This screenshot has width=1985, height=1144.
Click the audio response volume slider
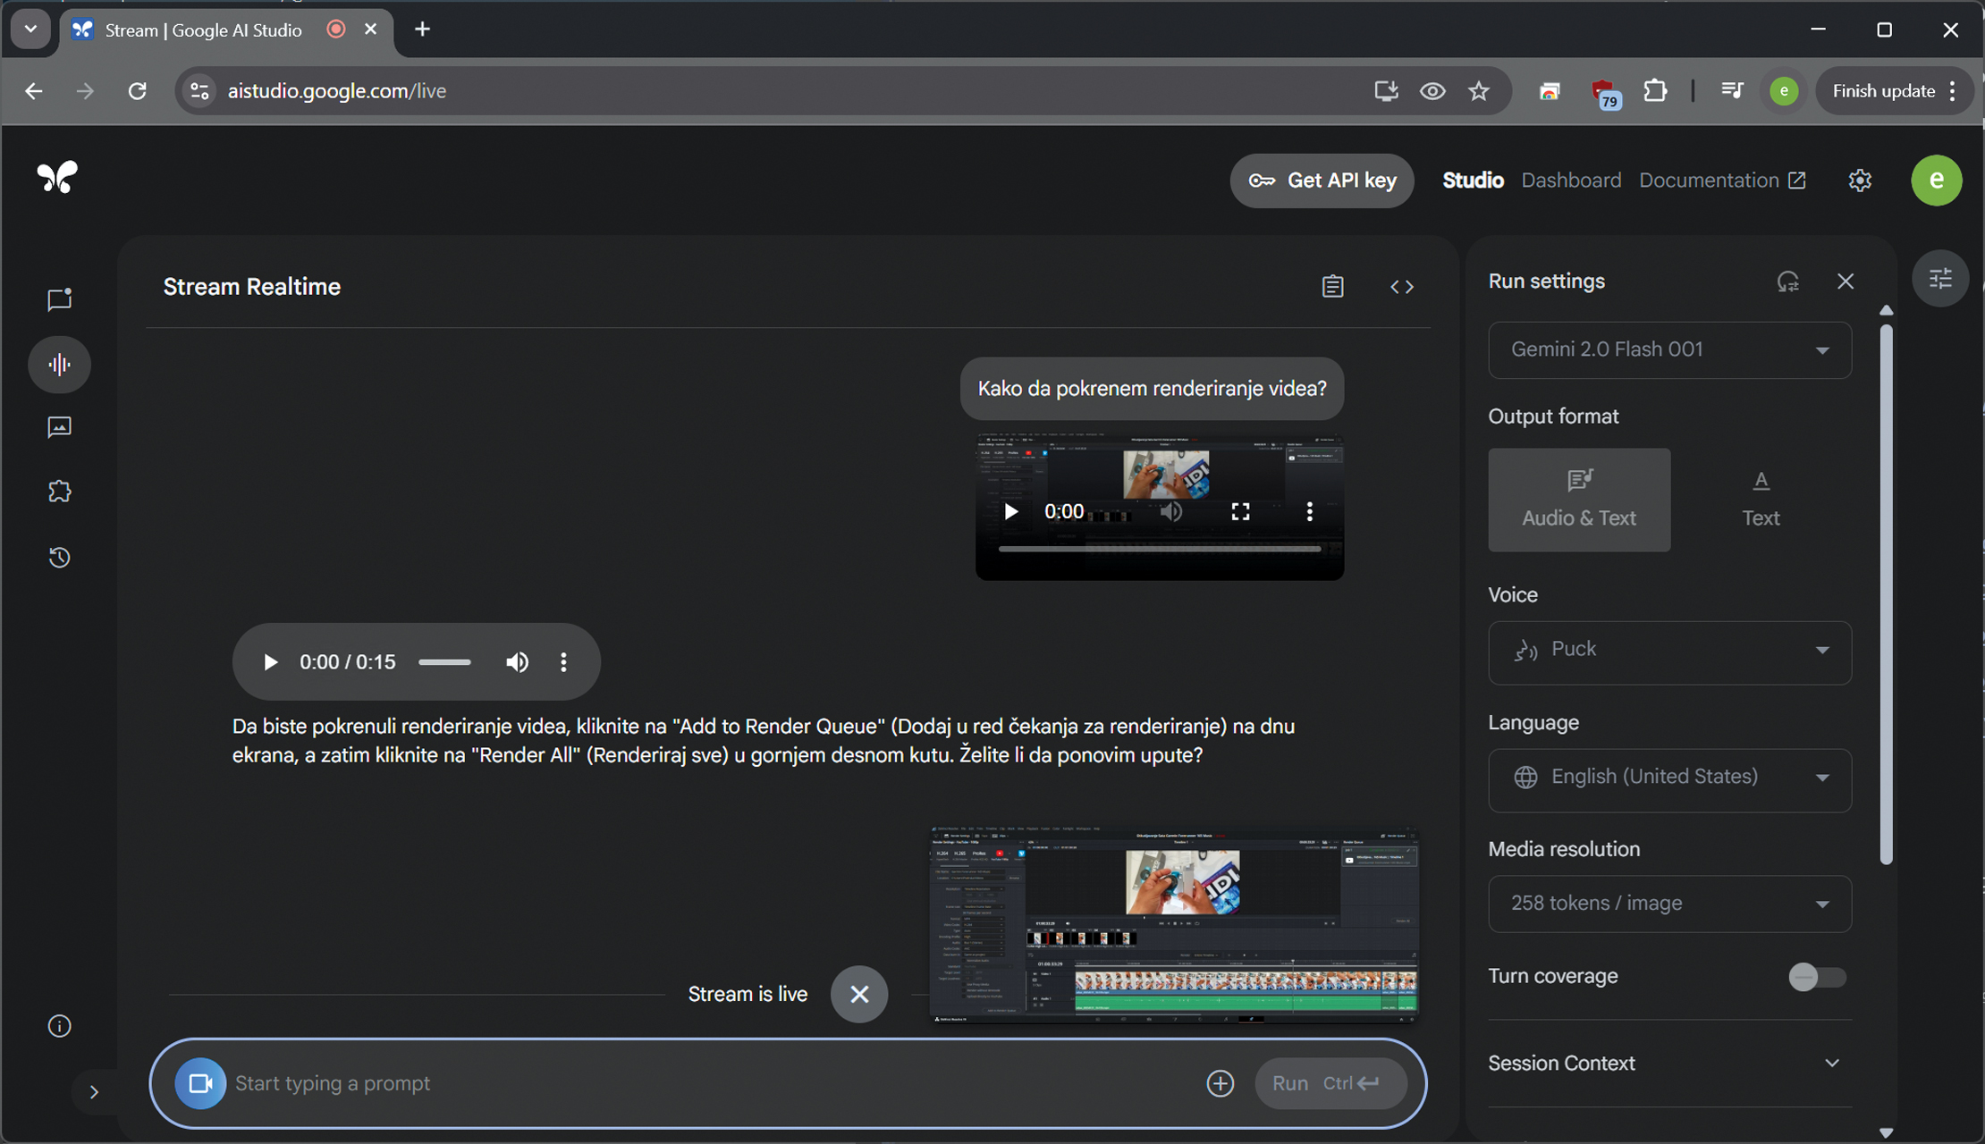[444, 662]
